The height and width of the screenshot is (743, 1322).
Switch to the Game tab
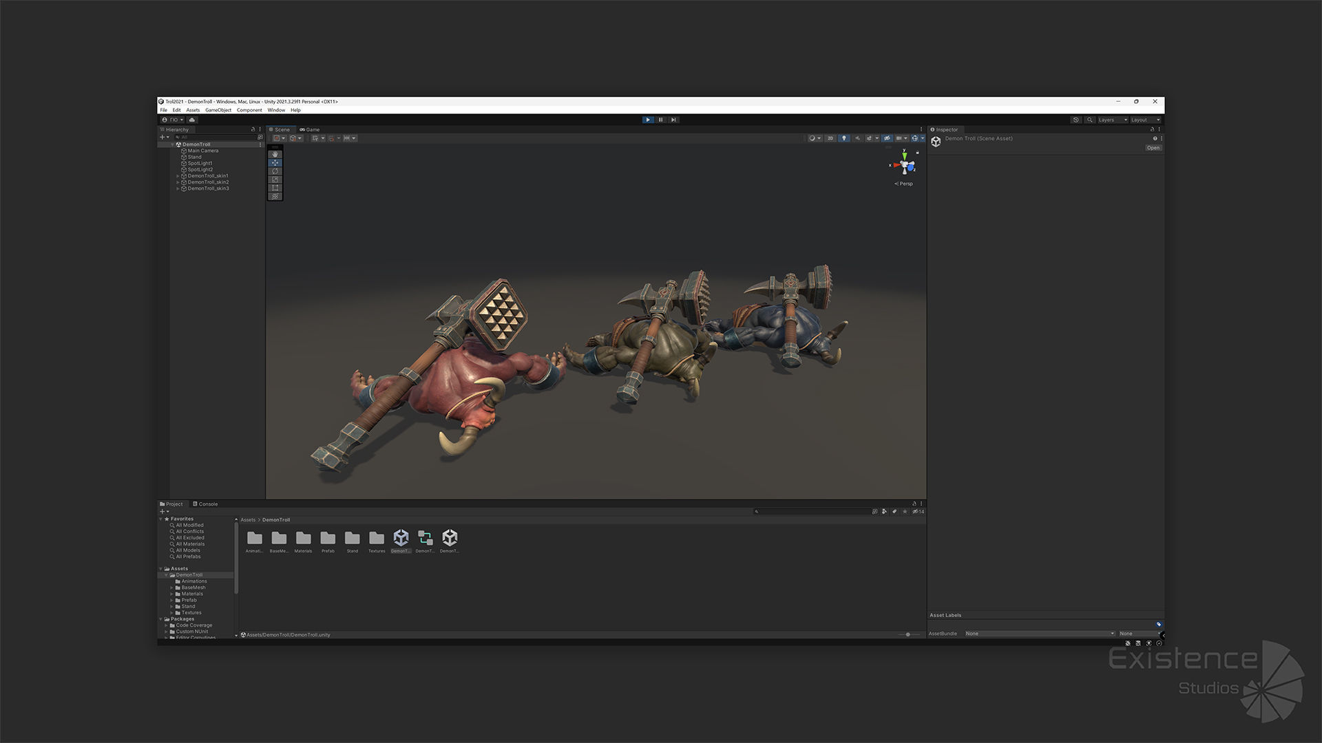[310, 129]
